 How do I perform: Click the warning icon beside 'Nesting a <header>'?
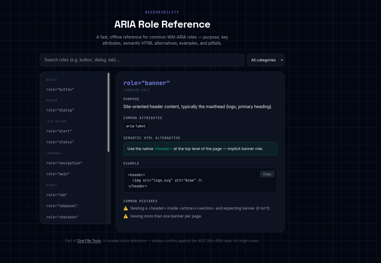(x=126, y=208)
